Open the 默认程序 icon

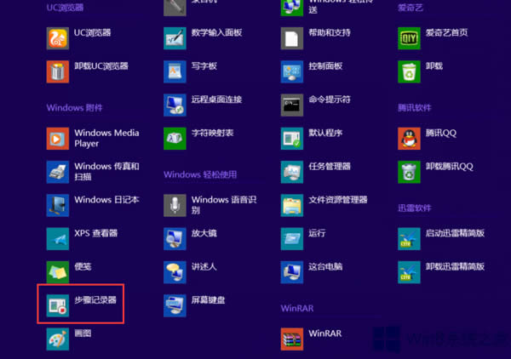pos(292,139)
